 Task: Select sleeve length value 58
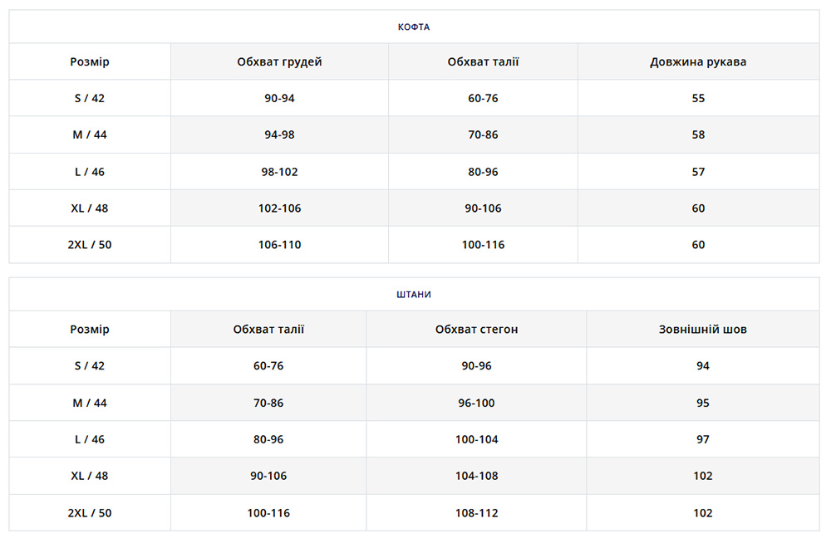coord(698,135)
